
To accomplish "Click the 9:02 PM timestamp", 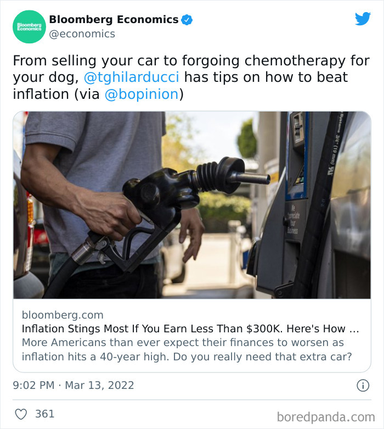I will 33,385.
